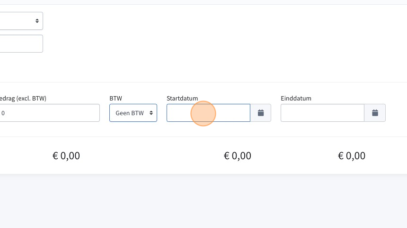Viewport: 407px width, 228px height.
Task: Click the empty text box below the top select
Action: click(21, 44)
